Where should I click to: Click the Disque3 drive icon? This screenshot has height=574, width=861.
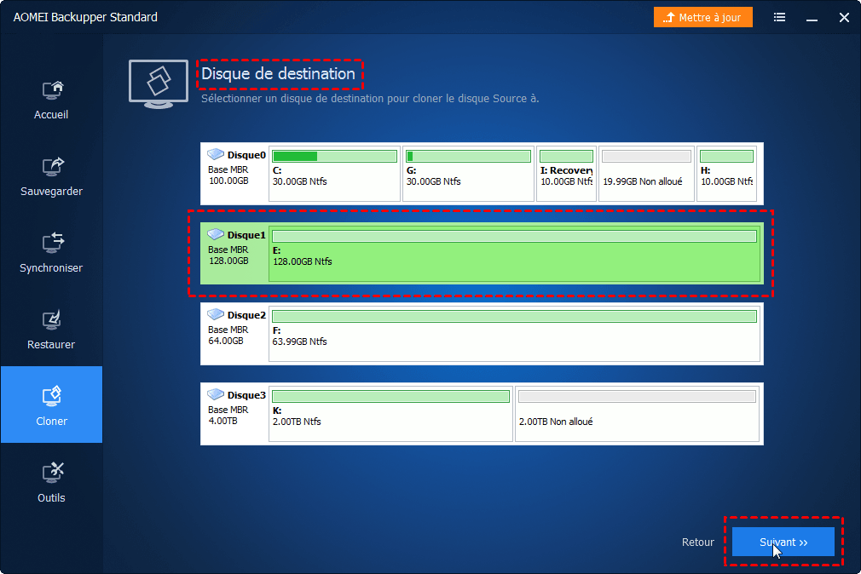(216, 394)
